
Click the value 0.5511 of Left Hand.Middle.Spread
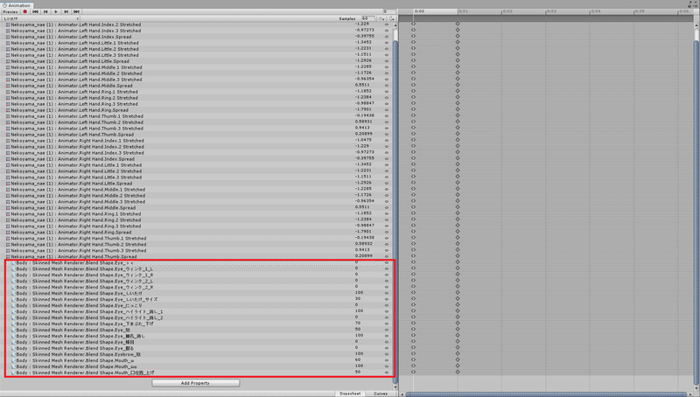pyautogui.click(x=362, y=85)
